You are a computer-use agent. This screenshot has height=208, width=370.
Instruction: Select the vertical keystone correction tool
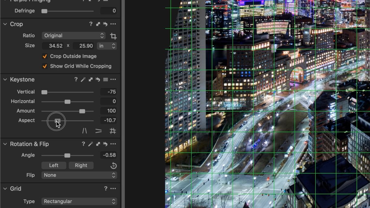pyautogui.click(x=85, y=131)
